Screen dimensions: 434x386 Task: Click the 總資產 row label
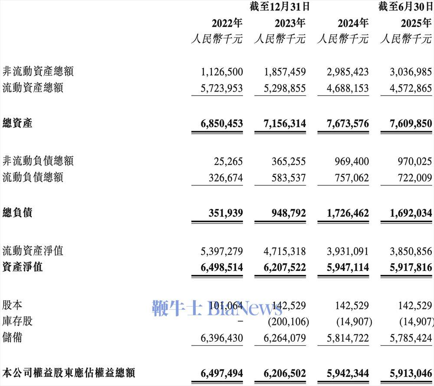point(17,123)
